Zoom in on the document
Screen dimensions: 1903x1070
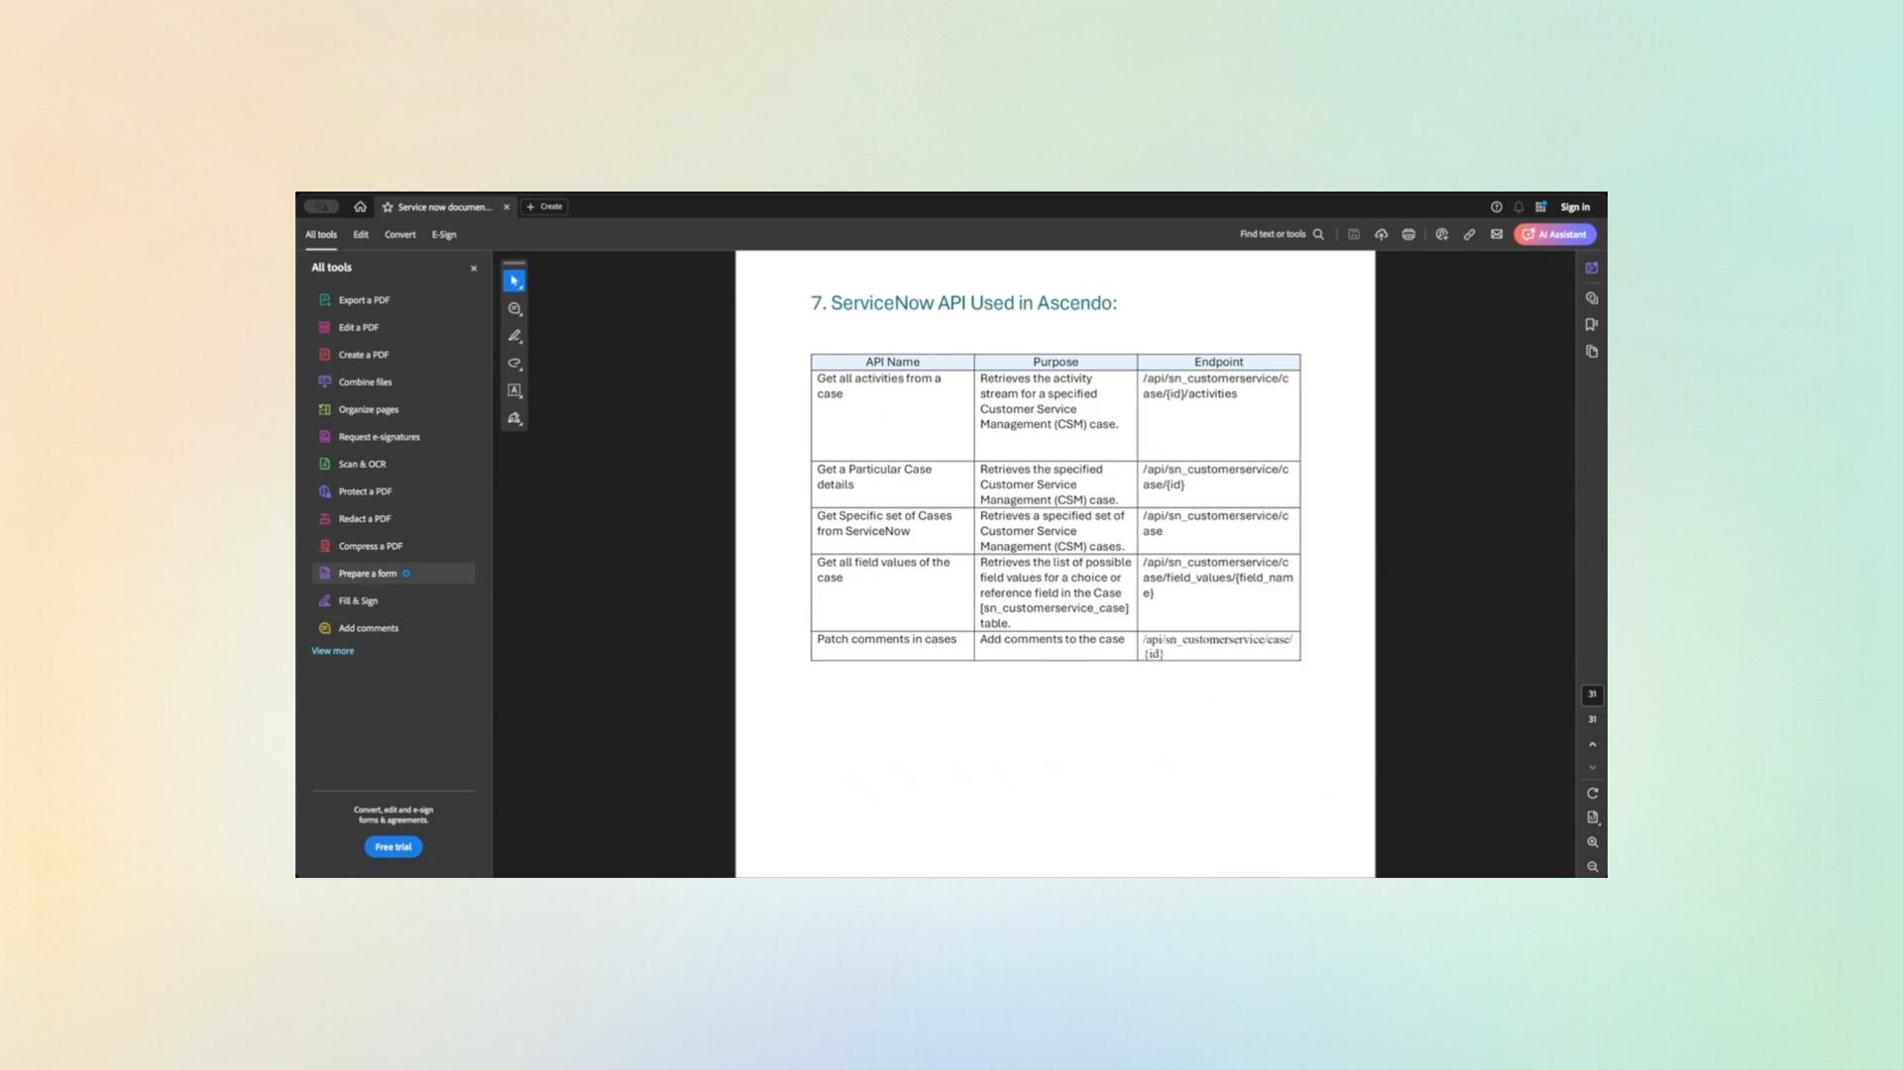[1593, 842]
